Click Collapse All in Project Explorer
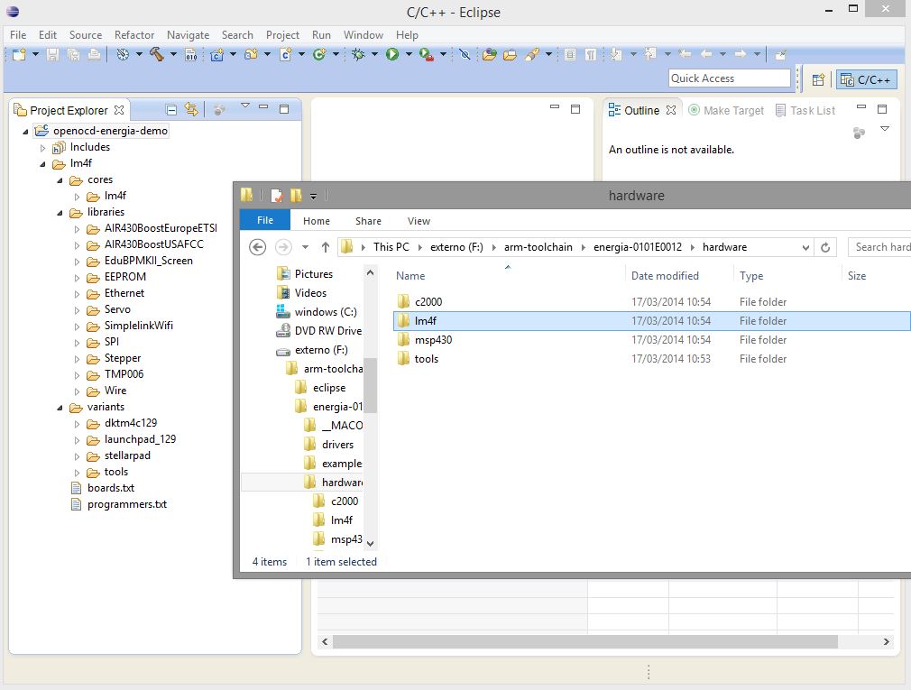911x690 pixels. [x=170, y=110]
